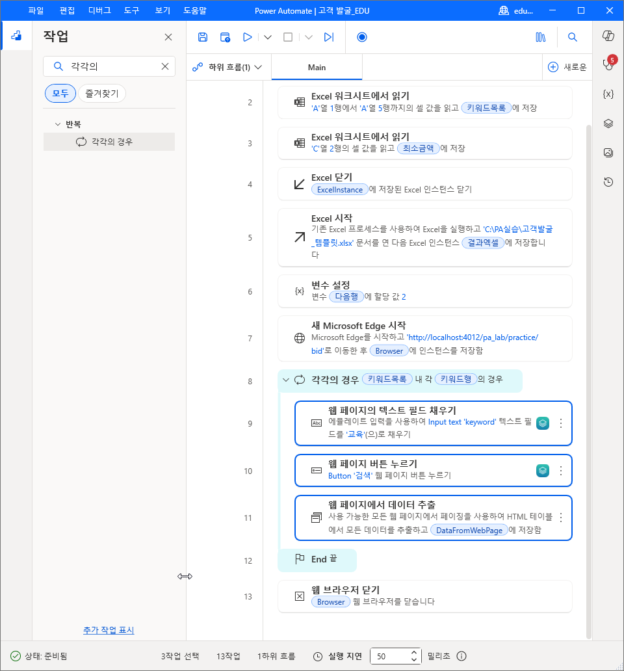The image size is (624, 671).
Task: Click the flow search magnifier icon
Action: pyautogui.click(x=573, y=37)
